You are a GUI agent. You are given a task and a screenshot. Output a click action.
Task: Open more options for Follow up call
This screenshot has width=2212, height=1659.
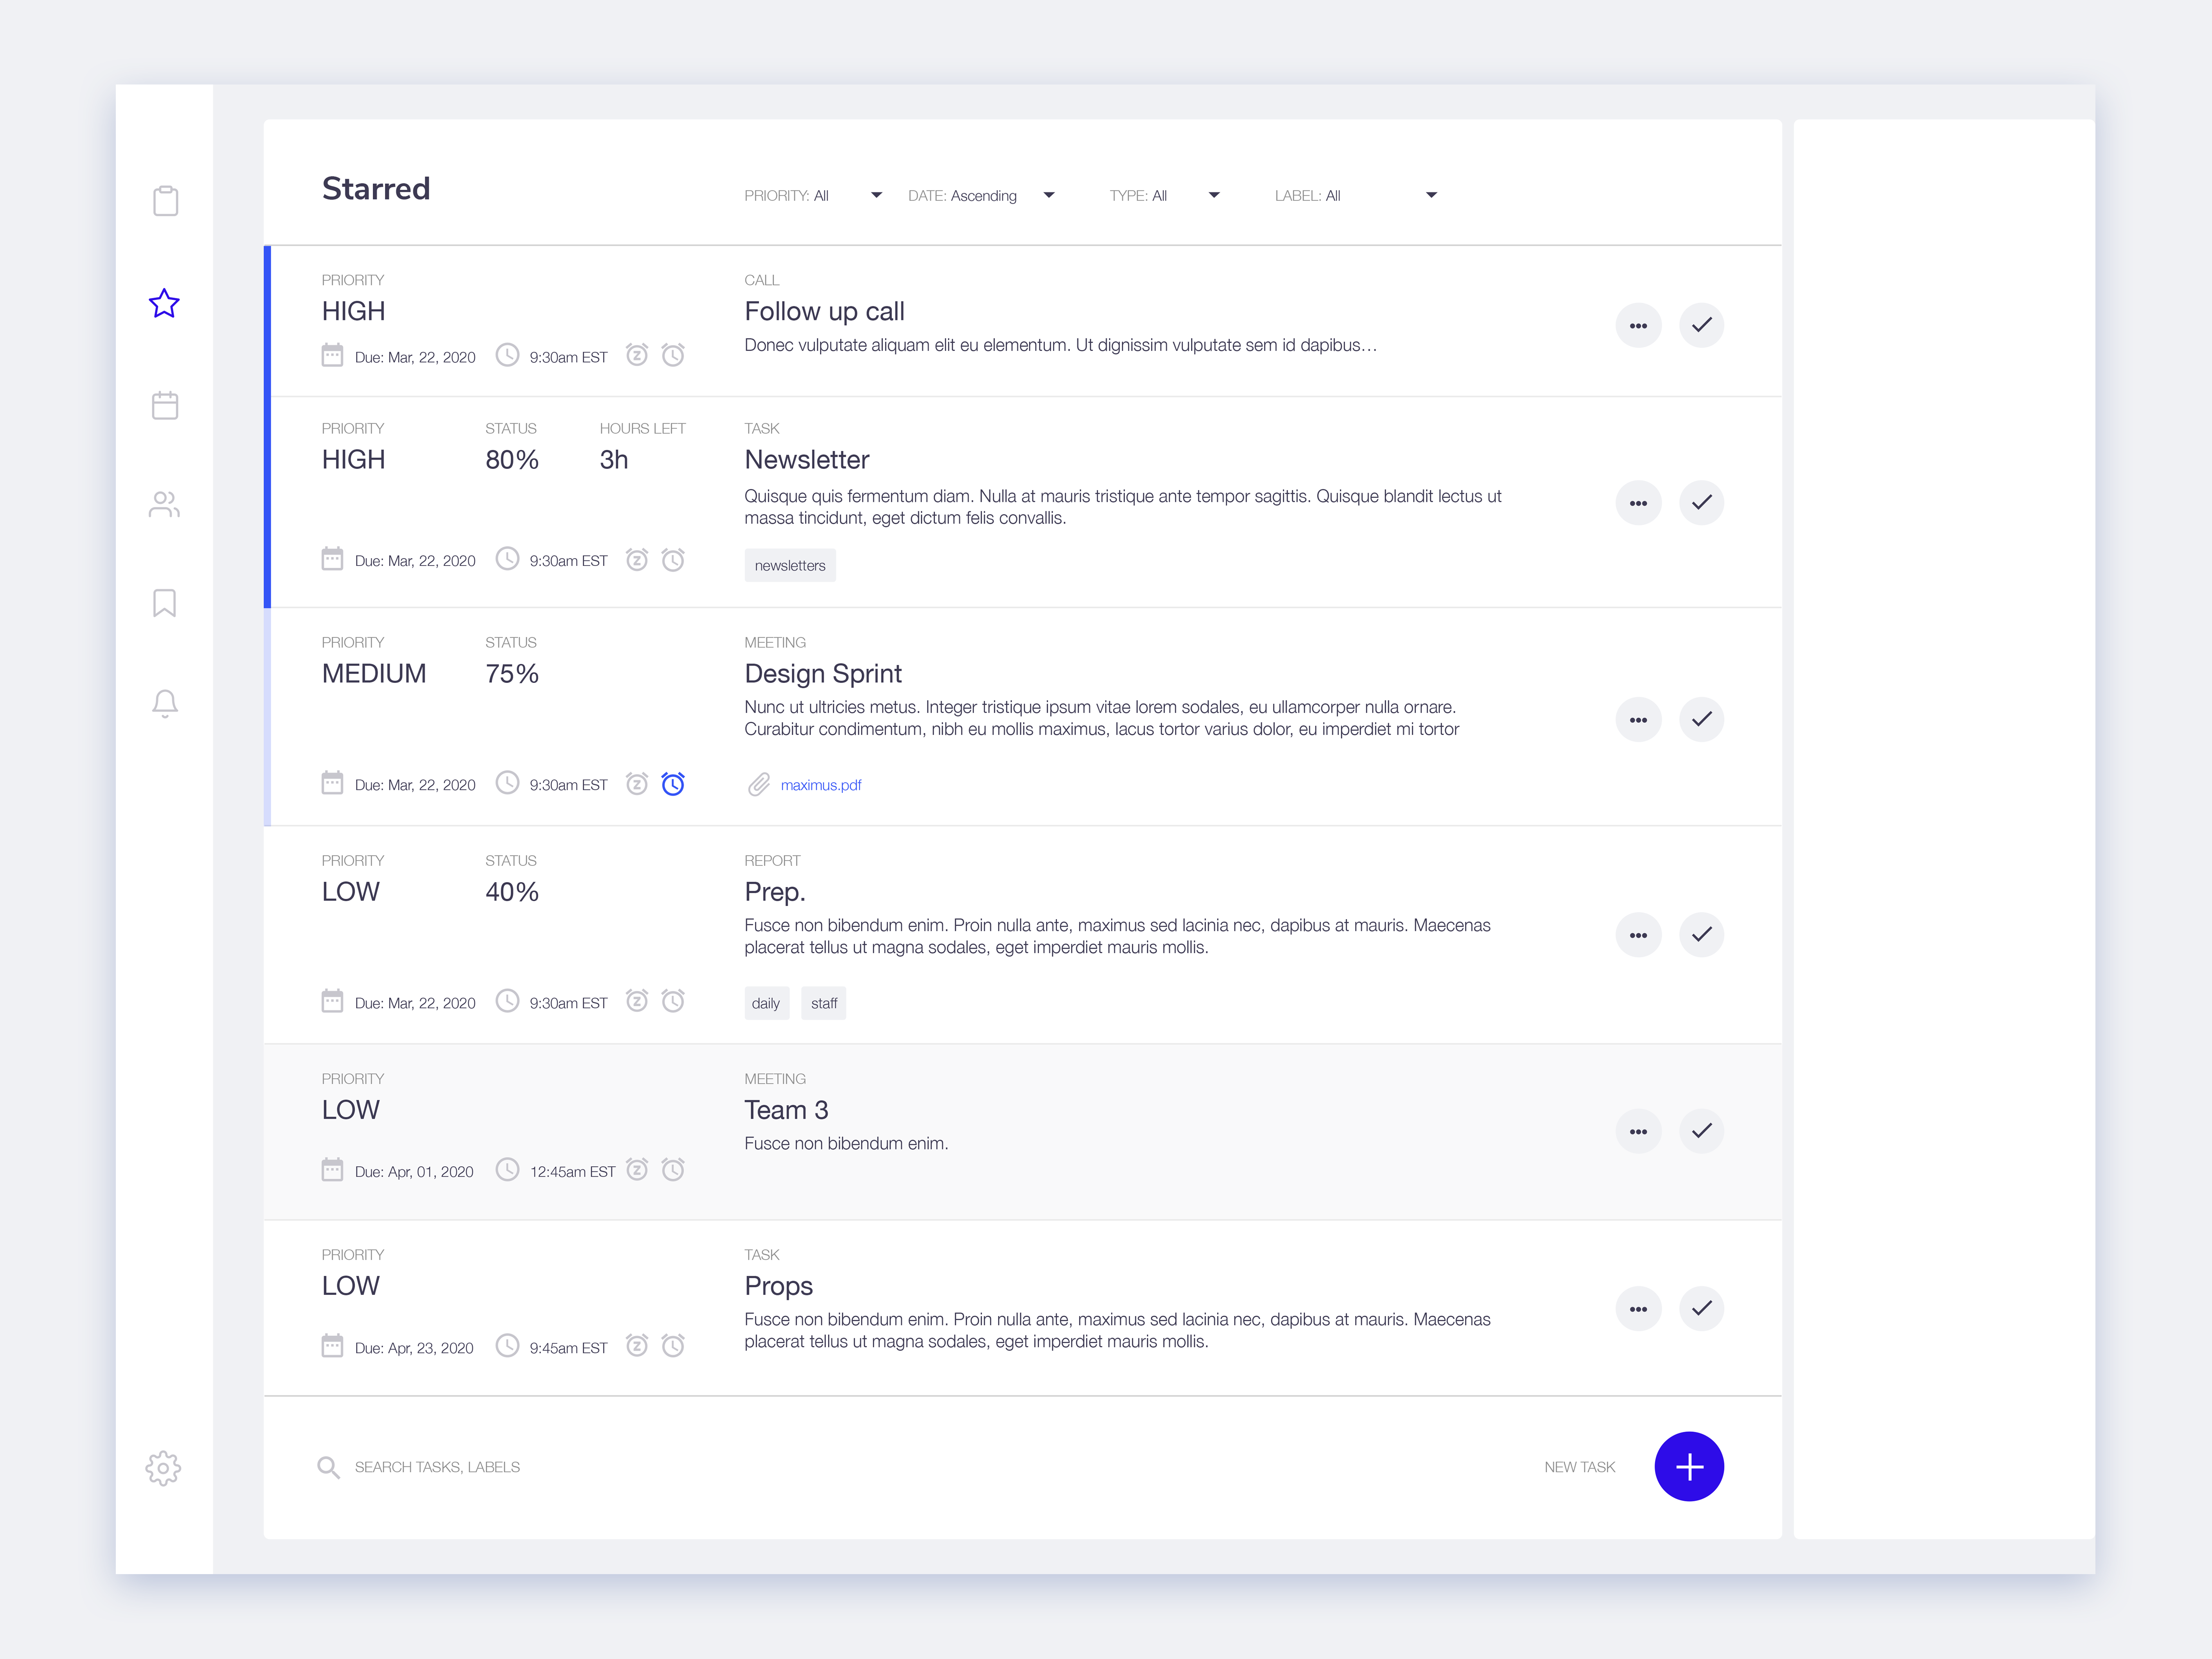(x=1638, y=325)
